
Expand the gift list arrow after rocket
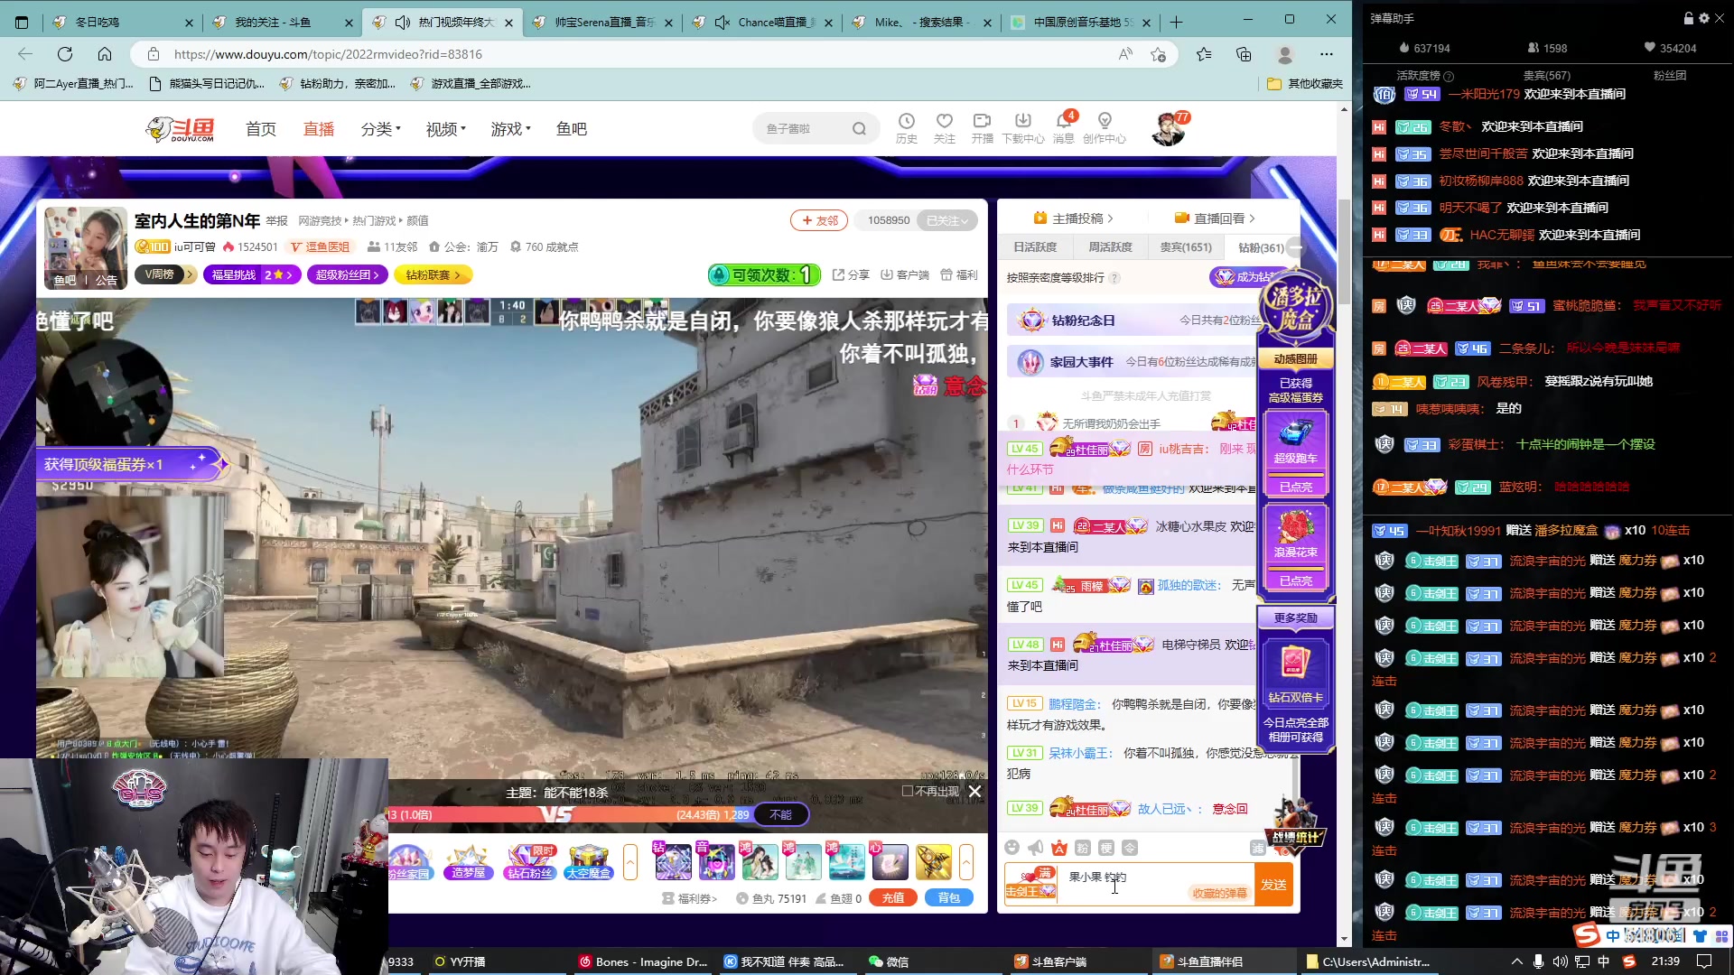coord(966,862)
